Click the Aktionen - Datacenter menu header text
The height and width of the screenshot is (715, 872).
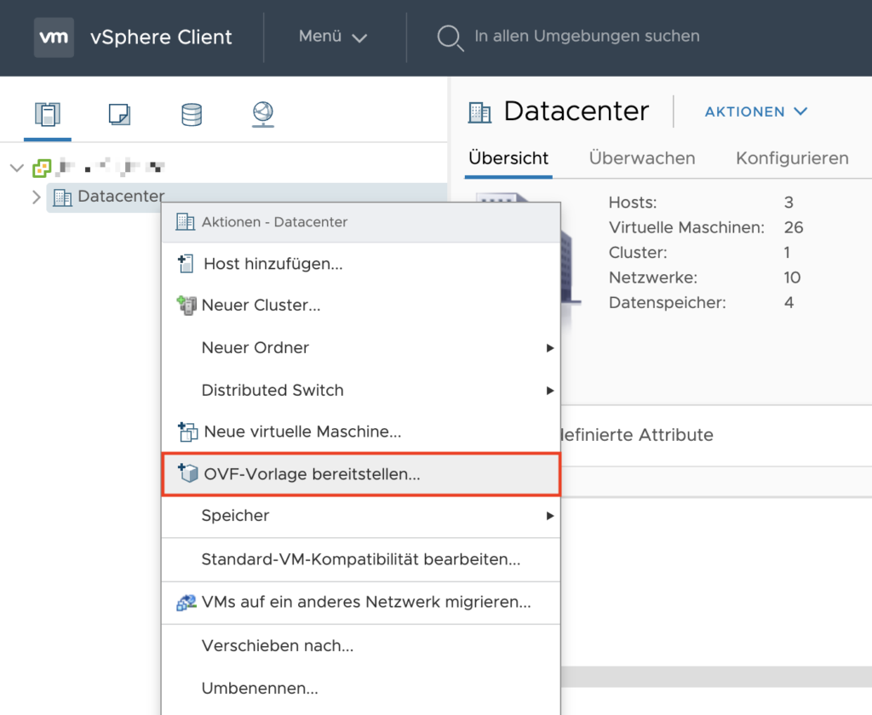pos(275,222)
